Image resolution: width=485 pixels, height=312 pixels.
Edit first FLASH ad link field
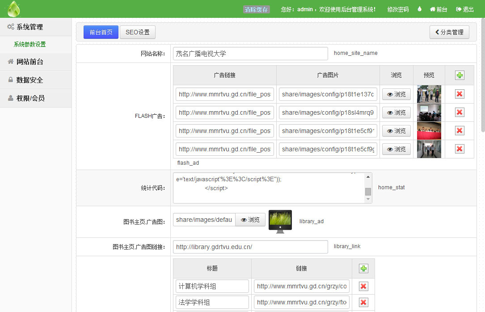coord(225,94)
